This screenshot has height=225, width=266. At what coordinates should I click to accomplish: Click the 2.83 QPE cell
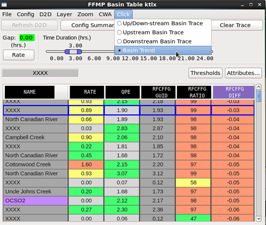[122, 128]
